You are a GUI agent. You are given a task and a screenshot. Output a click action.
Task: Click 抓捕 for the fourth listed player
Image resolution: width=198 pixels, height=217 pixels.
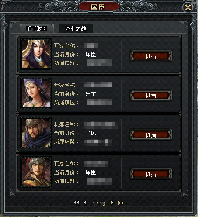pos(151,174)
